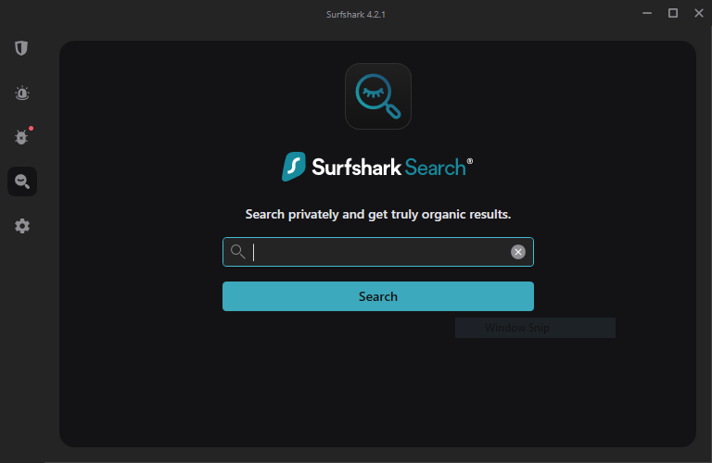712x463 pixels.
Task: Click the closed-eye magnifier app icon
Action: 378,96
